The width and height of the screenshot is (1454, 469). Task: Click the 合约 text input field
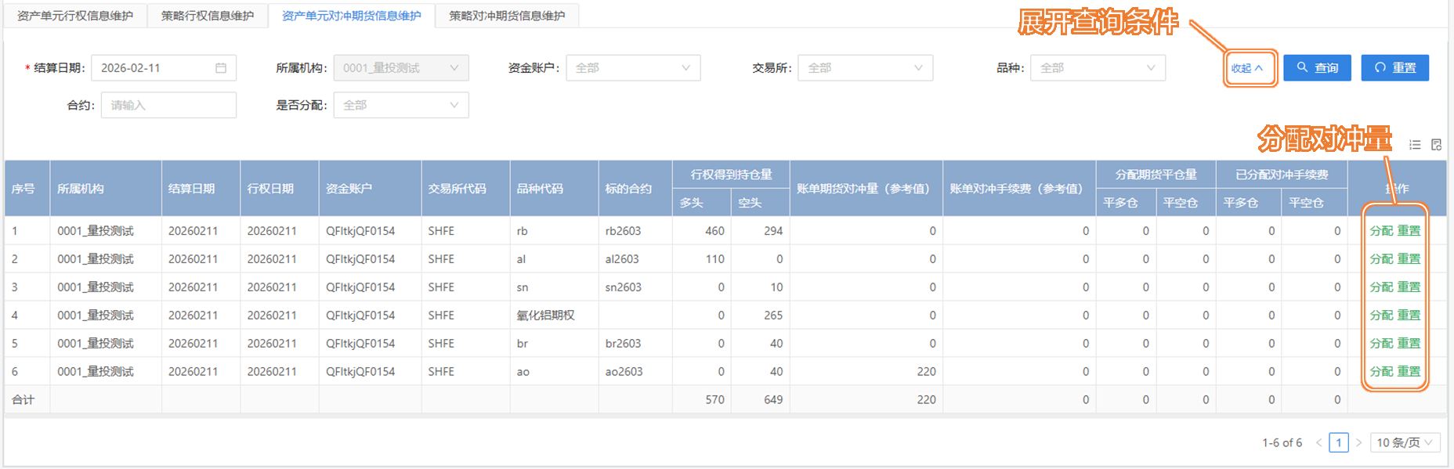[168, 105]
